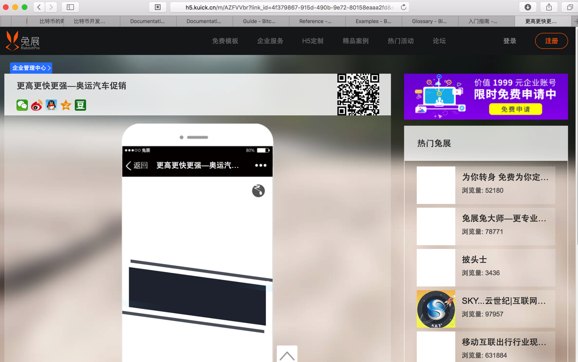Click the 免费申请 banner button
The width and height of the screenshot is (578, 362).
[x=516, y=109]
